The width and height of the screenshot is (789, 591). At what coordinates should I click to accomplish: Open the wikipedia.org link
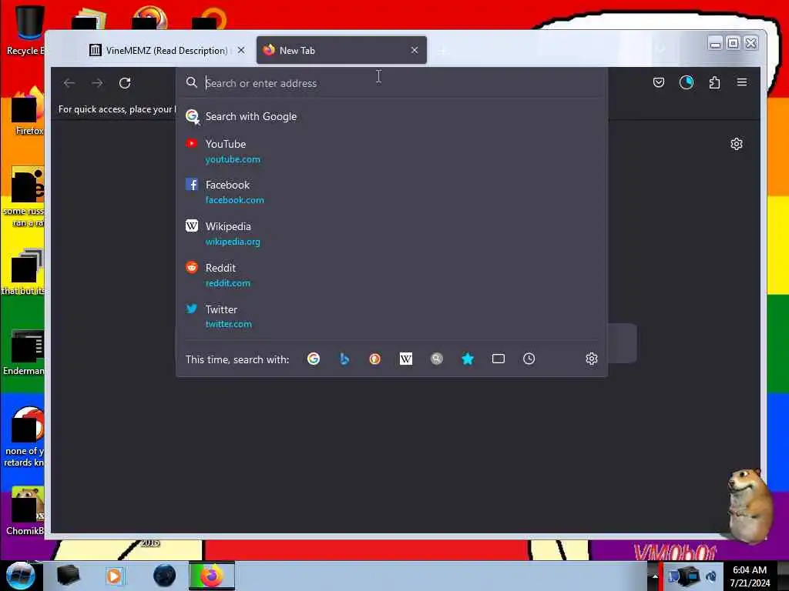pos(233,242)
